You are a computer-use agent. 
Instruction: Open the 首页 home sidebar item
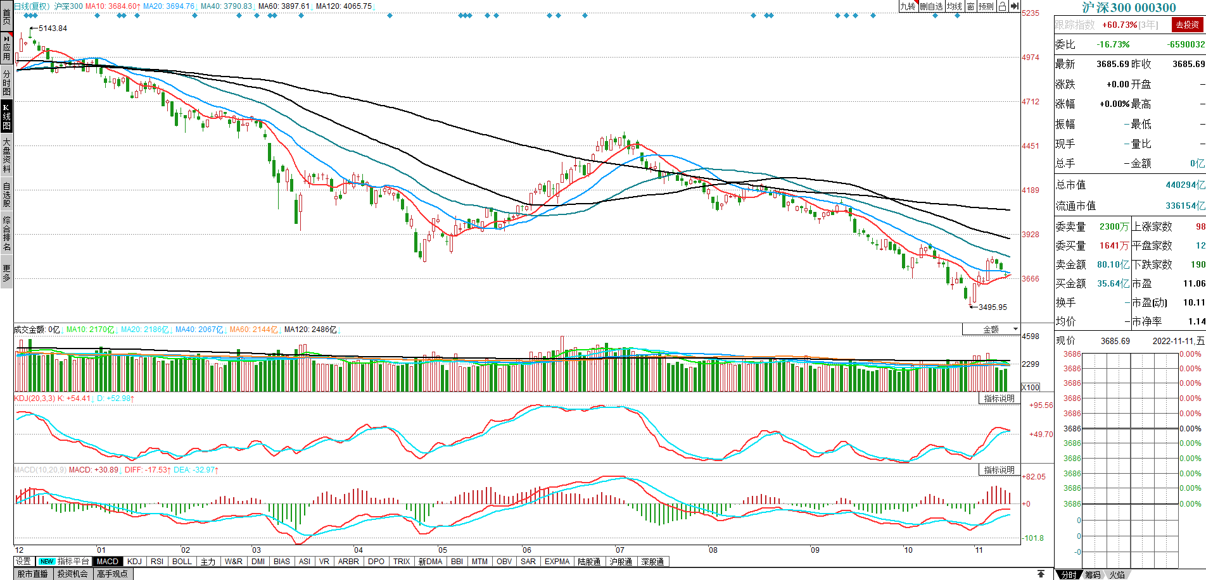coord(6,16)
